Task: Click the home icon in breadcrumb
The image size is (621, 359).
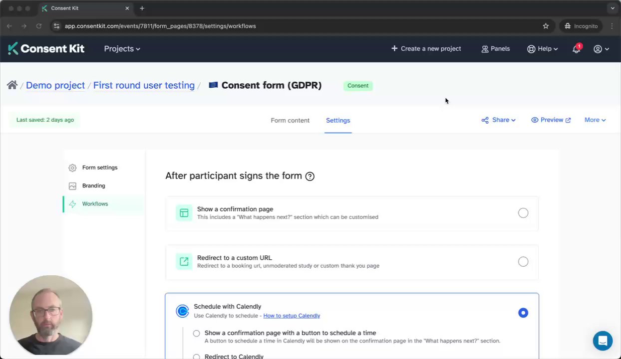Action: (12, 85)
